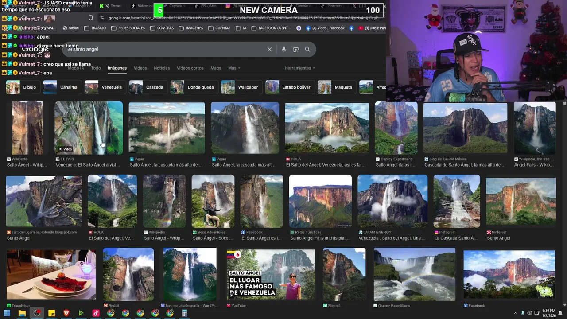
Task: Open the yellow Sticky Notes taskbar icon
Action: click(x=51, y=313)
